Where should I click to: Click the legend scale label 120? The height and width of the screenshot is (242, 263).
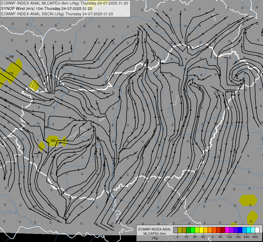pyautogui.click(x=229, y=237)
